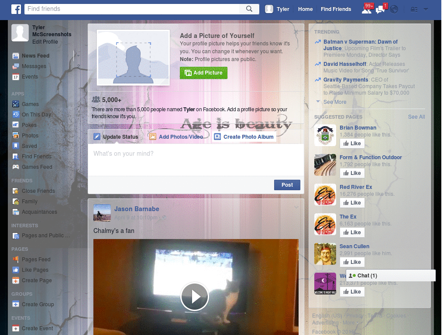Open Batman v Superman trending topic
The image size is (447, 335).
coord(361,45)
